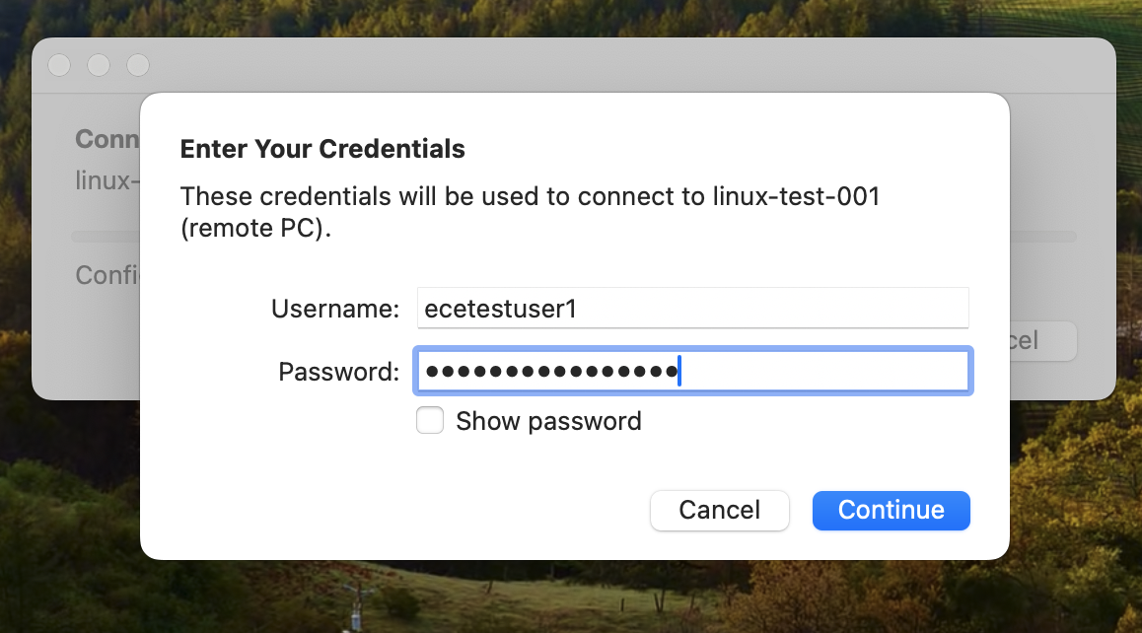Enable the Show password checkbox
Viewport: 1142px width, 633px height.
tap(430, 421)
